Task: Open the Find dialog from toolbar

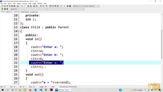Action: coord(28,6)
